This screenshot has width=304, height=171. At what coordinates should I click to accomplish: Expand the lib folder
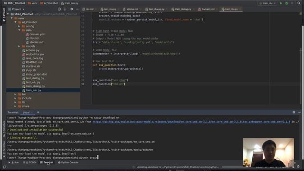click(15, 102)
